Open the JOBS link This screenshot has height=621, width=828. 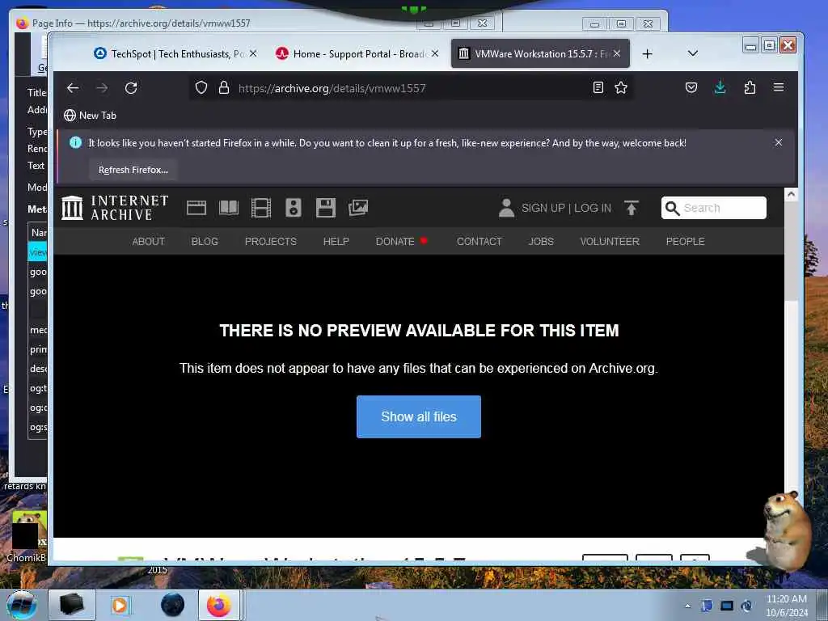pyautogui.click(x=541, y=241)
